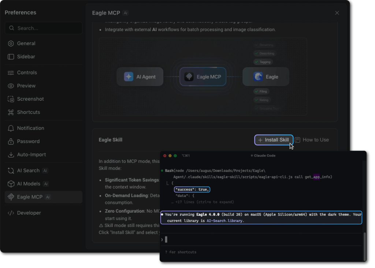Open the How to Use guide
Screen dimensions: 375x268
coord(312,140)
